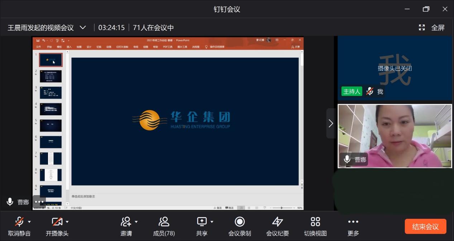Open camera options dropdown arrow
454x241 pixels.
[67, 222]
